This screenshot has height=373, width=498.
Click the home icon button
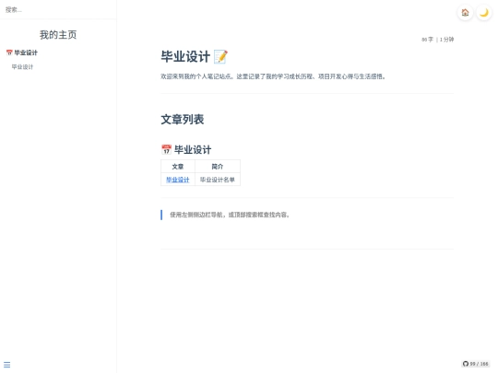tap(465, 13)
